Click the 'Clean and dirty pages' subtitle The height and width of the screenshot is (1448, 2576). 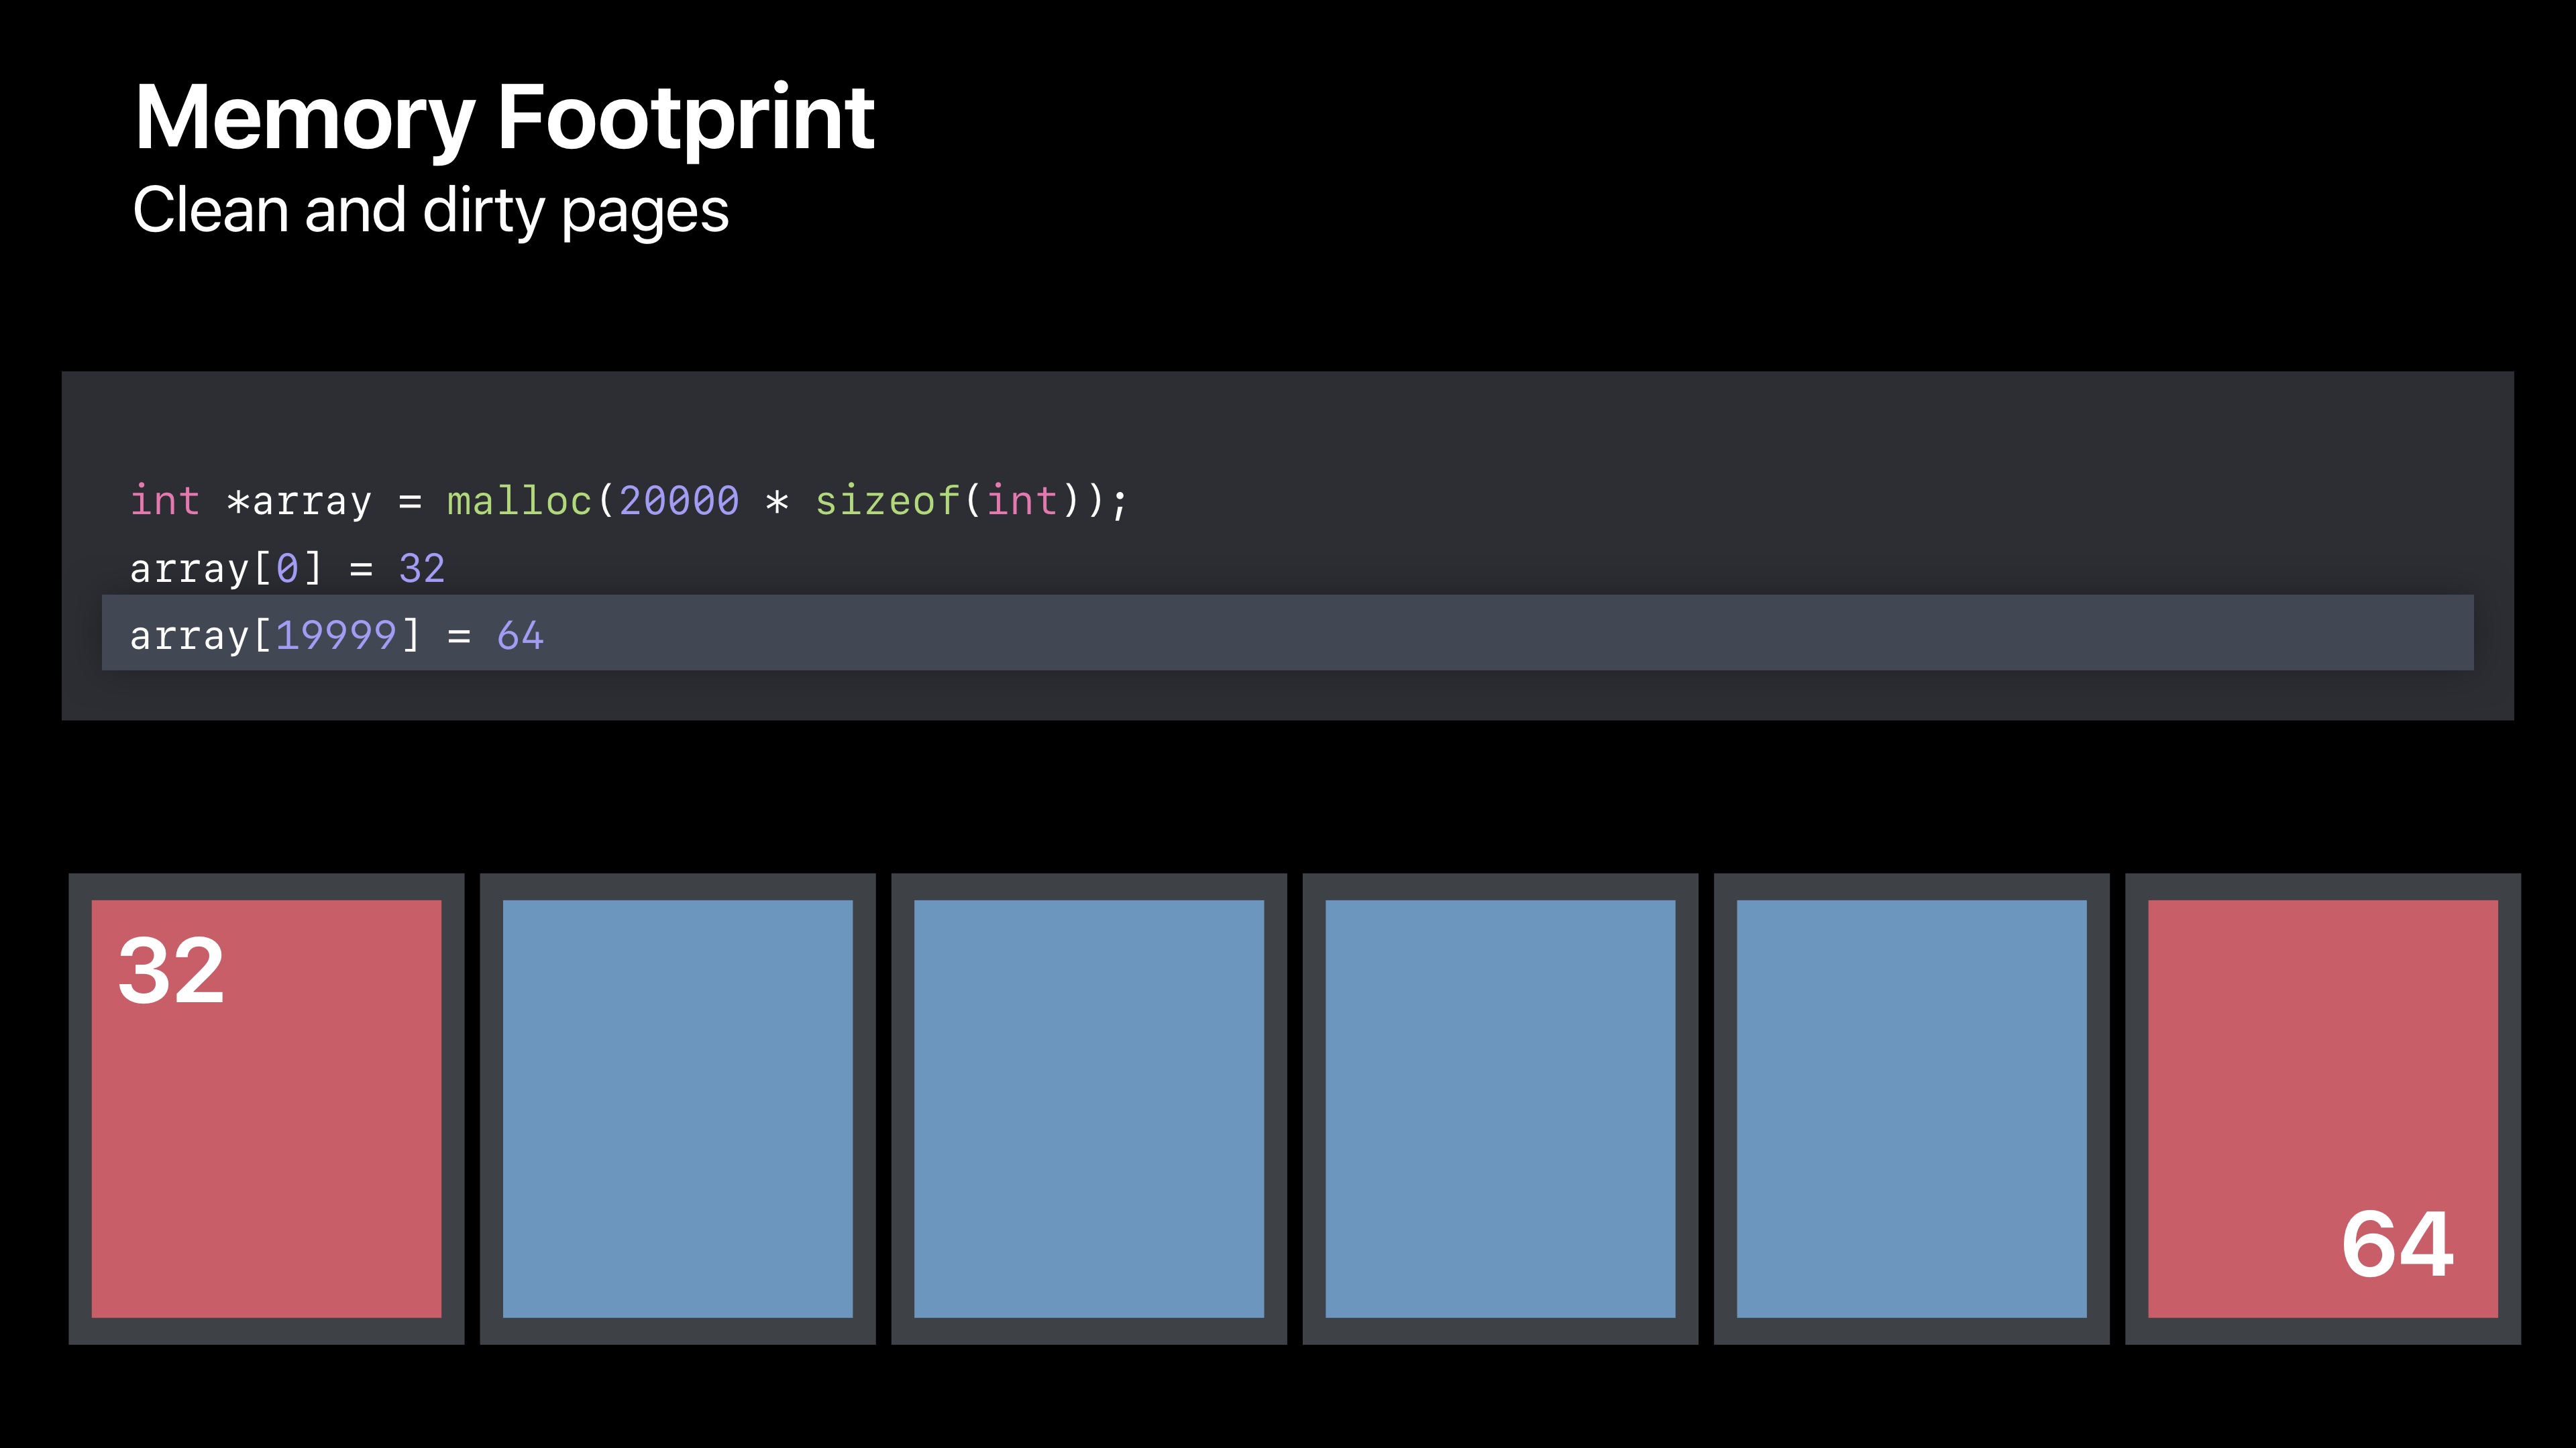(x=430, y=211)
